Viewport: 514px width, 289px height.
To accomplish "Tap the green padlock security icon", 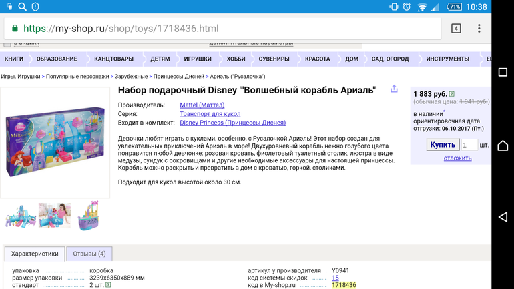I will 15,28.
